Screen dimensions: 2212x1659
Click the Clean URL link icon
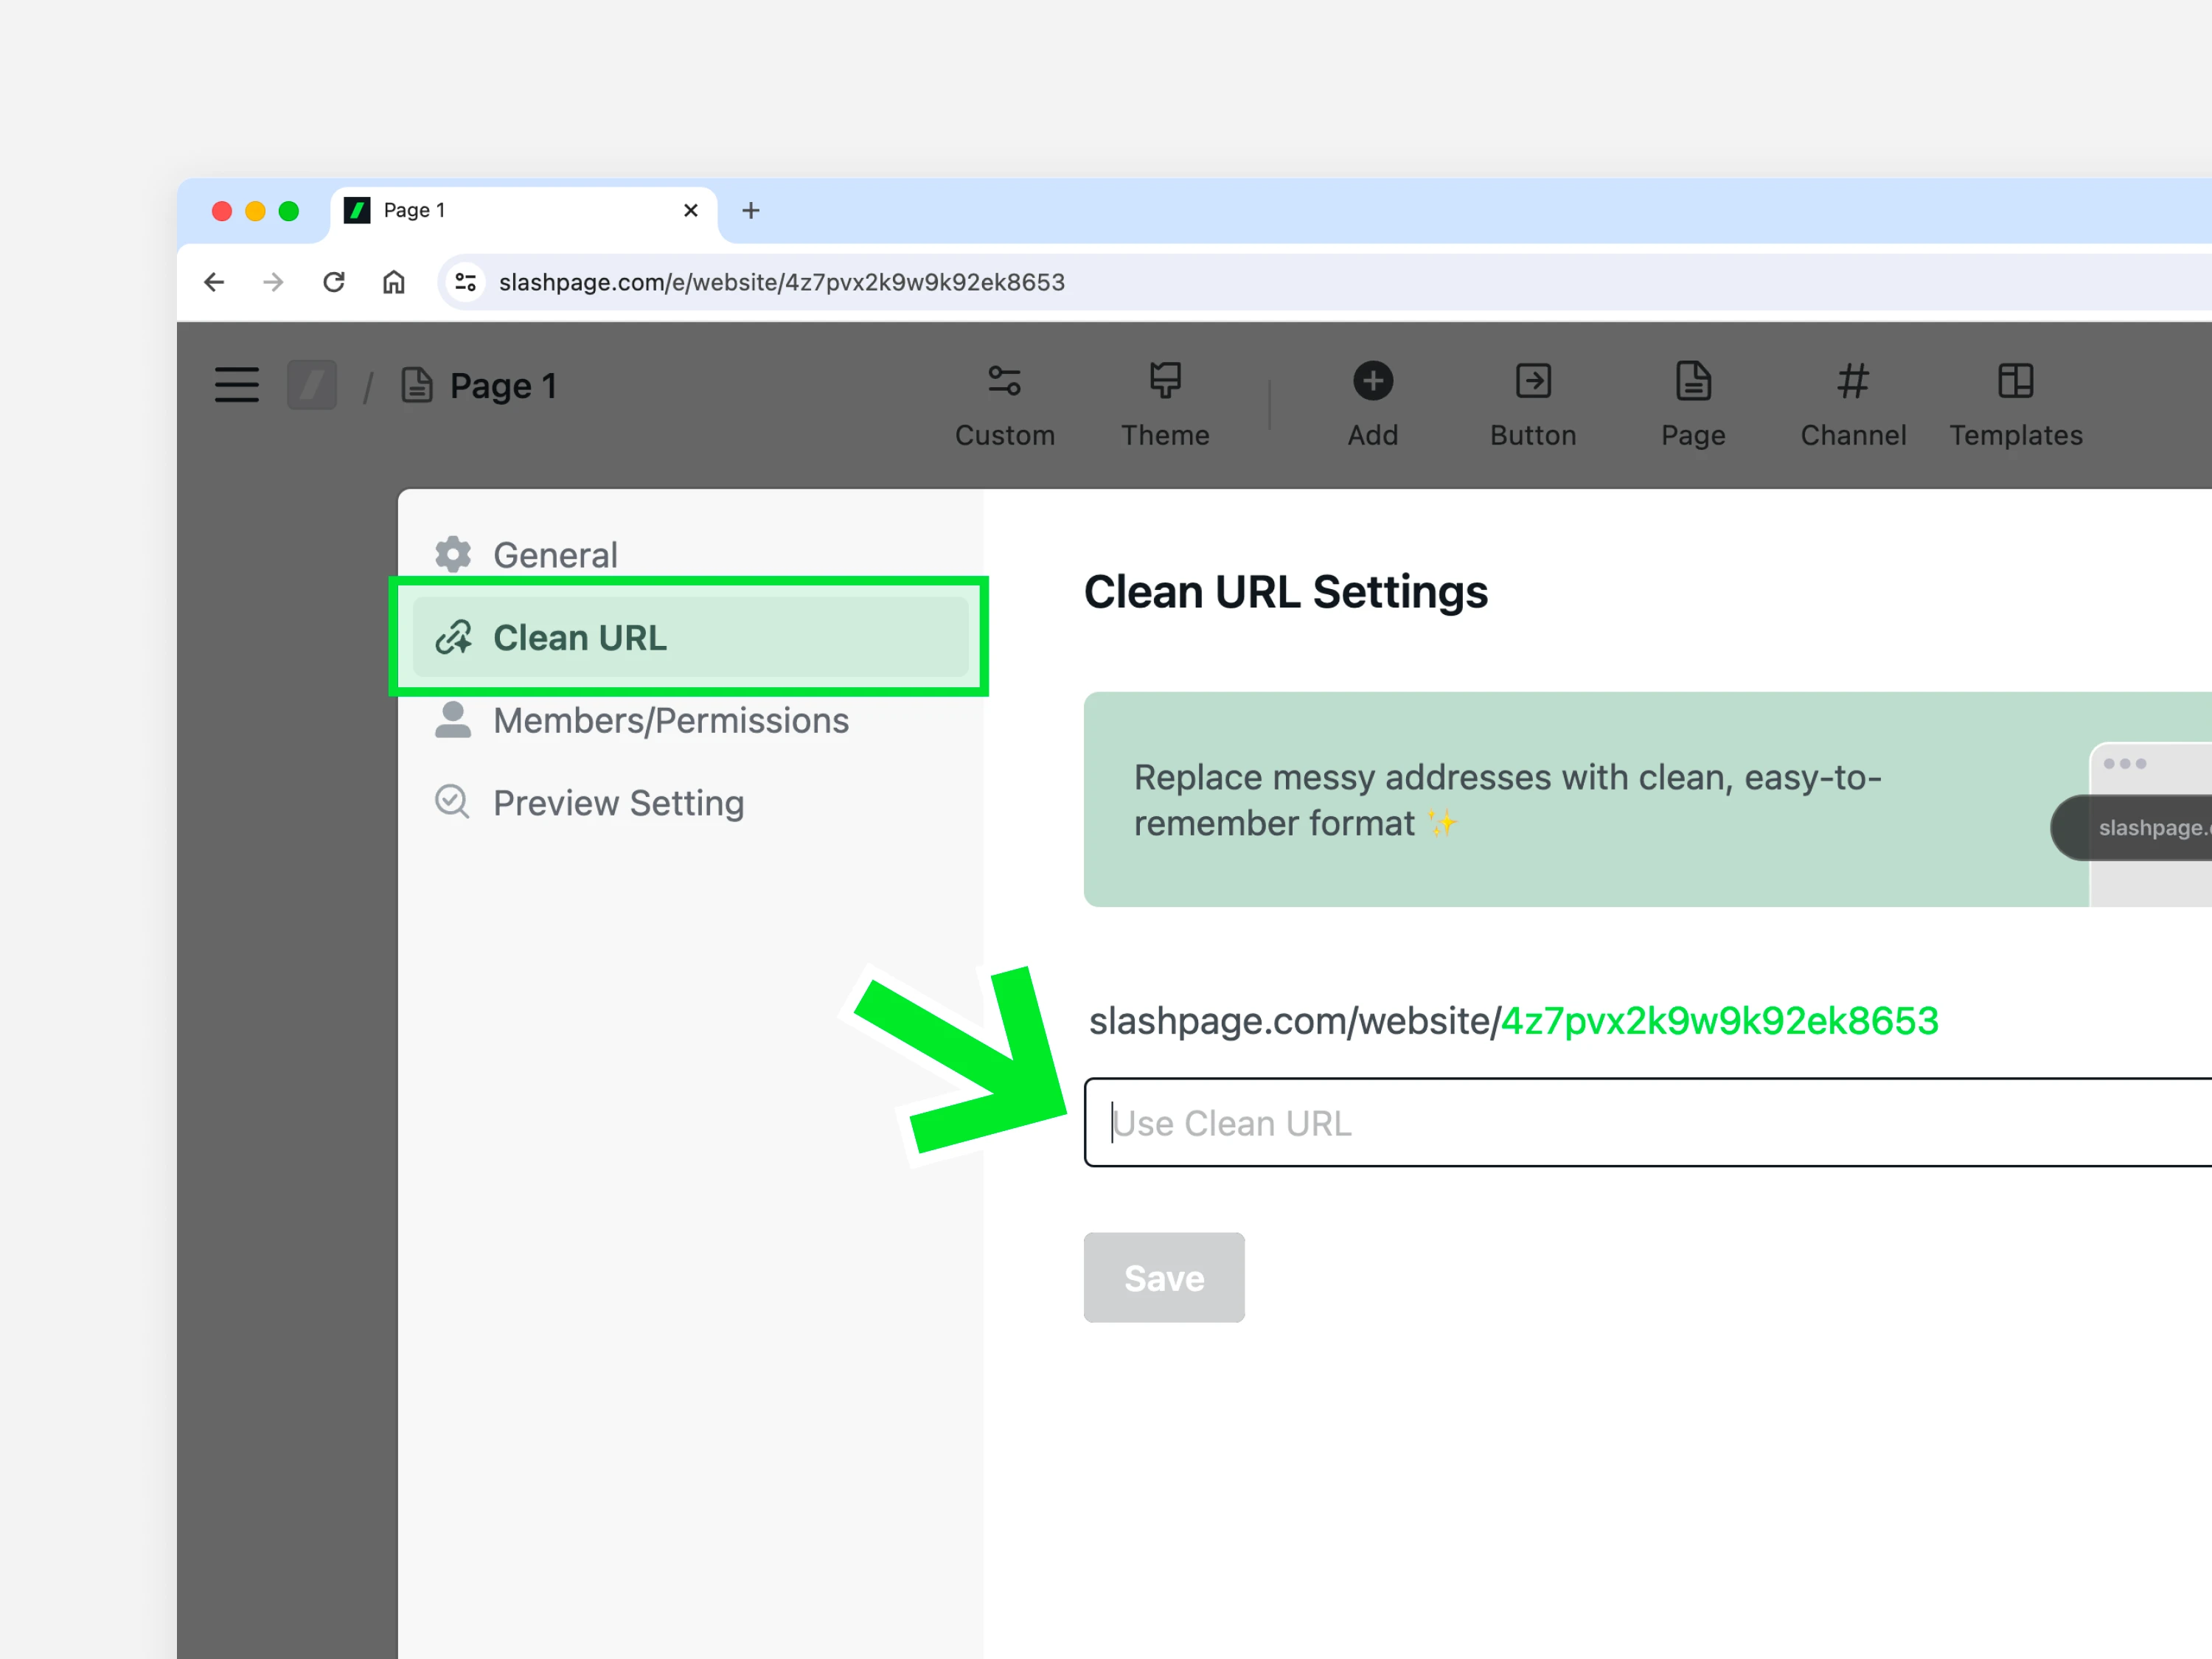tap(453, 637)
